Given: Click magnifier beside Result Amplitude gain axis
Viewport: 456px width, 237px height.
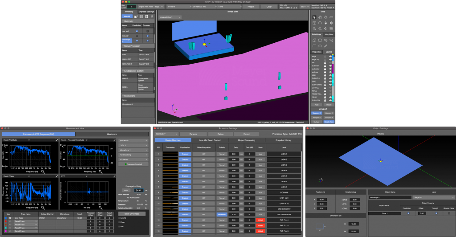Looking at the screenshot, I should 4,145.
